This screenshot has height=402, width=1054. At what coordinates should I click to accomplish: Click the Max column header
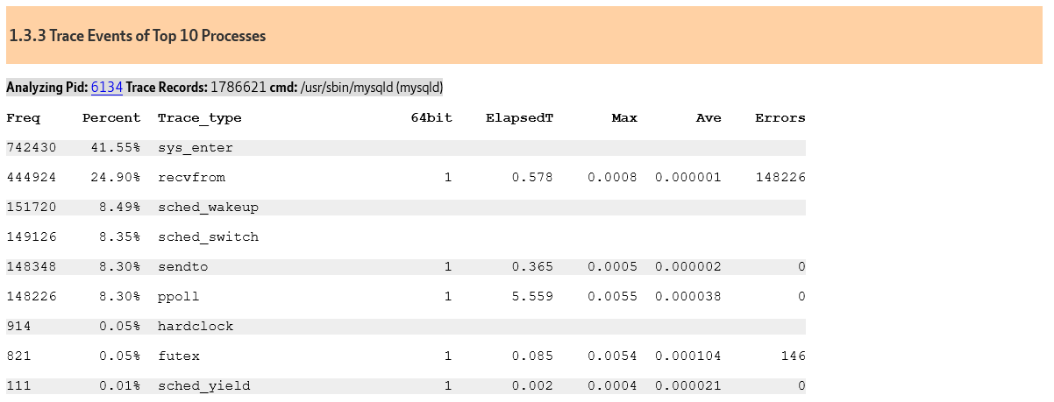pos(624,117)
